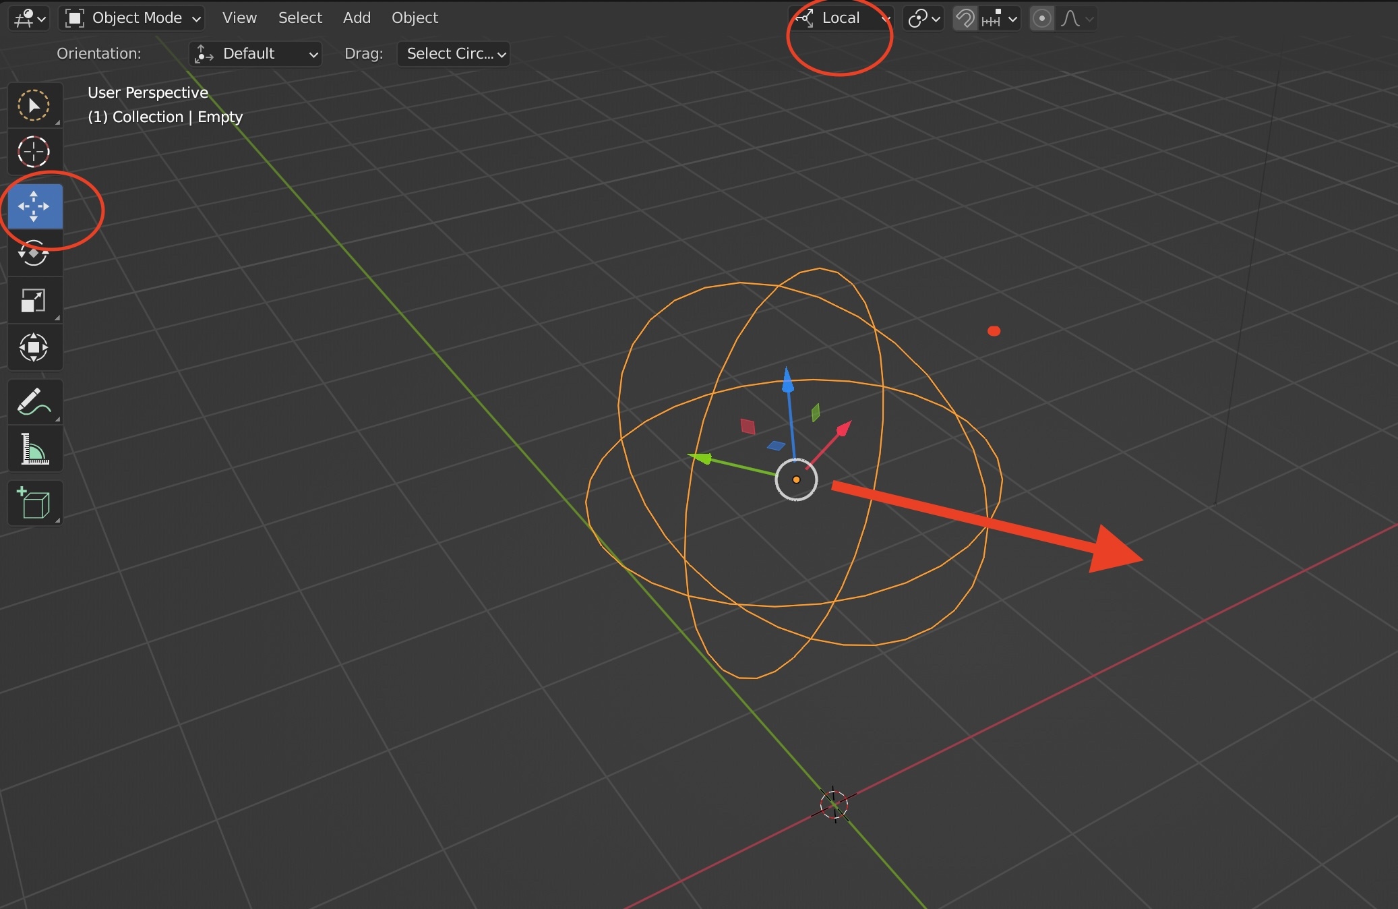Viewport: 1398px width, 909px height.
Task: Open the View menu
Action: [x=239, y=18]
